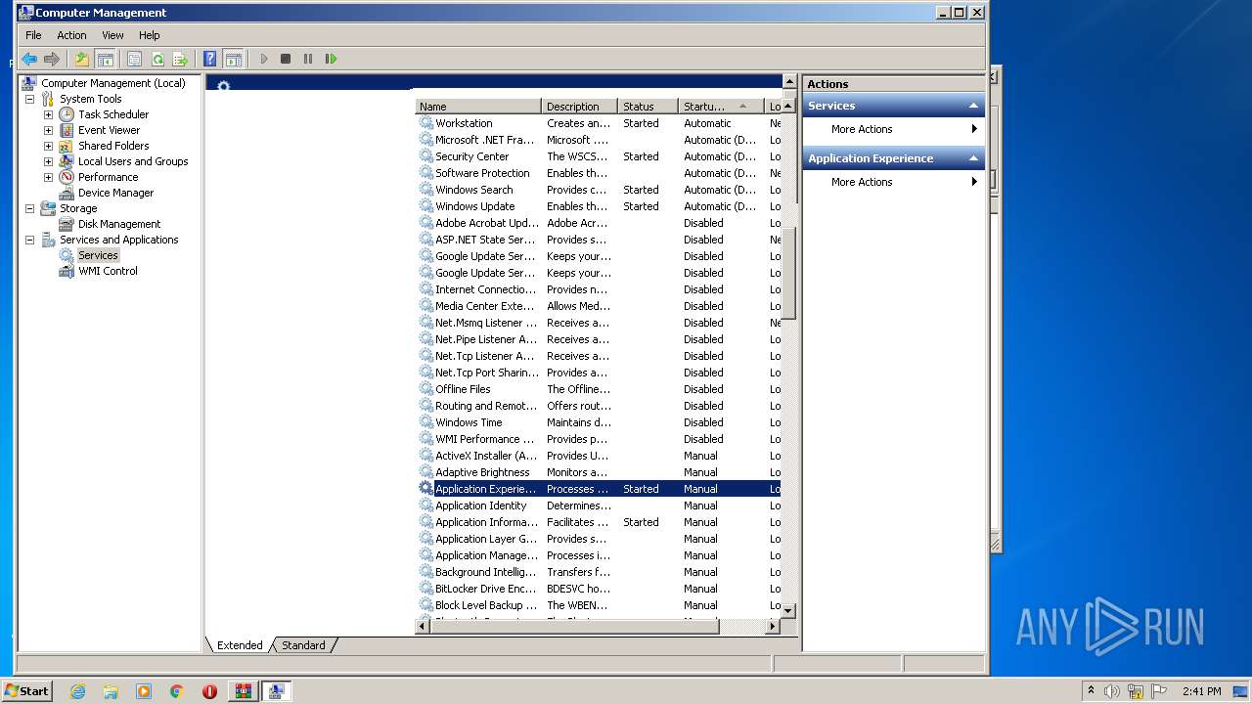1252x704 pixels.
Task: Collapse the Services actions section
Action: tap(973, 106)
